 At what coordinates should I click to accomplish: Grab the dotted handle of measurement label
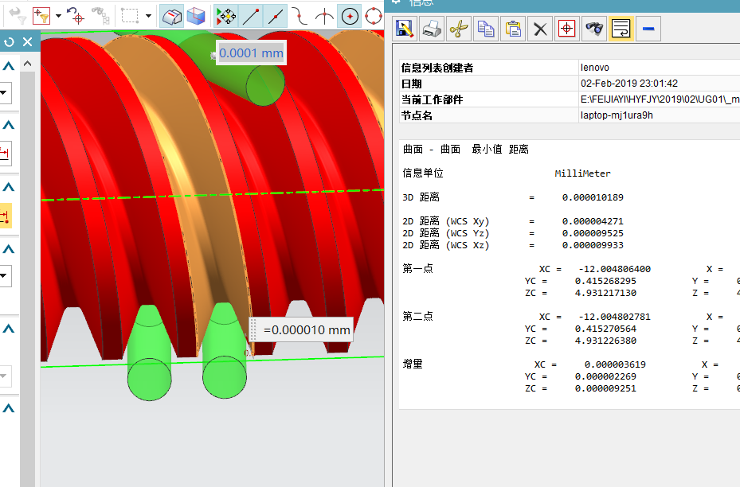(x=253, y=329)
